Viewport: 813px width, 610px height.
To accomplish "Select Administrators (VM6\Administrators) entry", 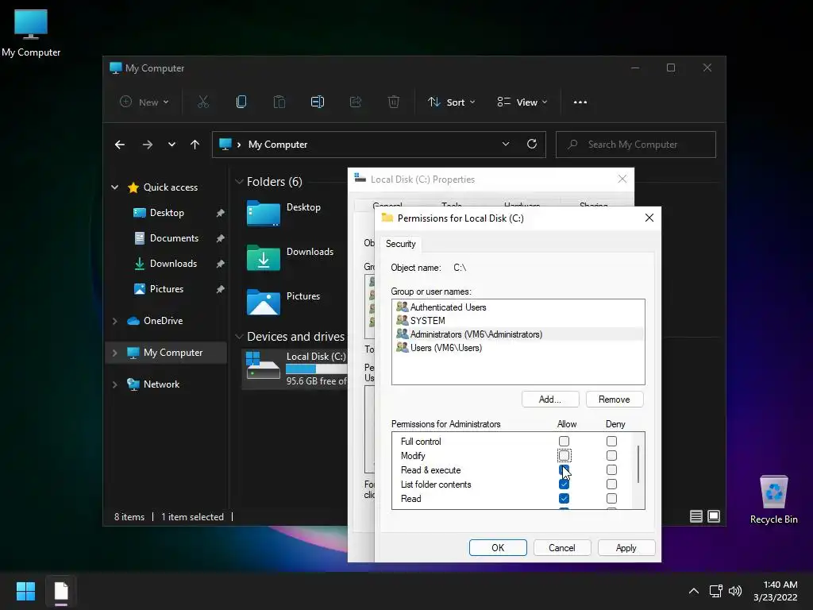I will pyautogui.click(x=518, y=334).
